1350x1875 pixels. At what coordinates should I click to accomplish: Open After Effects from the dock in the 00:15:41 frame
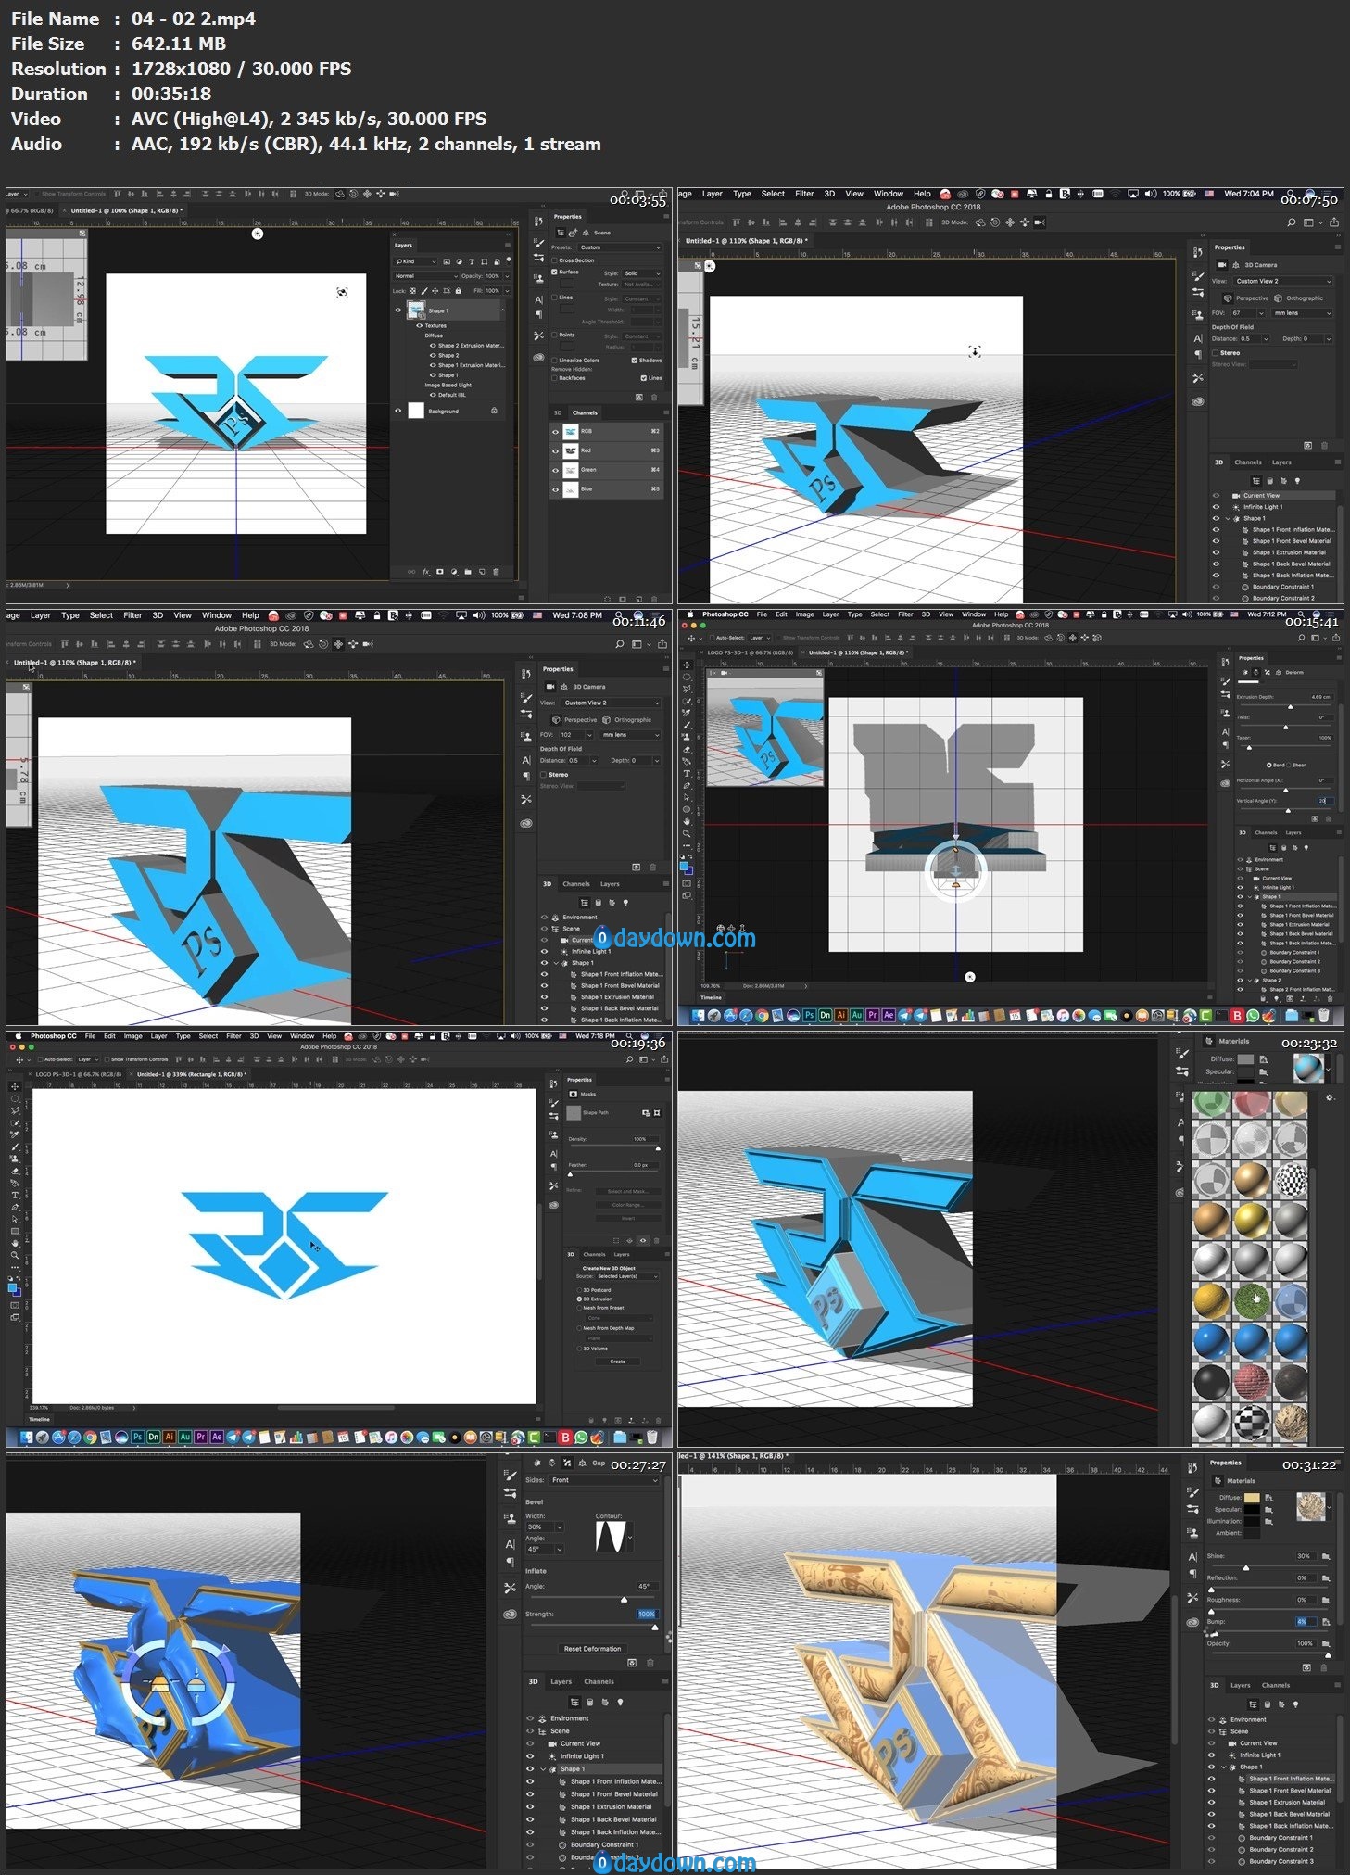pyautogui.click(x=889, y=1015)
